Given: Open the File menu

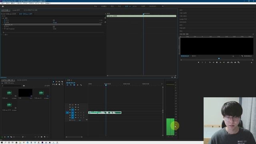Looking at the screenshot, I should click(3, 3).
